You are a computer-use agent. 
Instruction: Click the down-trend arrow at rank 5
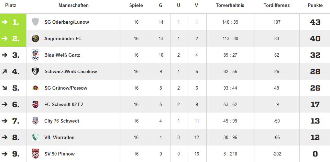[x=4, y=88]
